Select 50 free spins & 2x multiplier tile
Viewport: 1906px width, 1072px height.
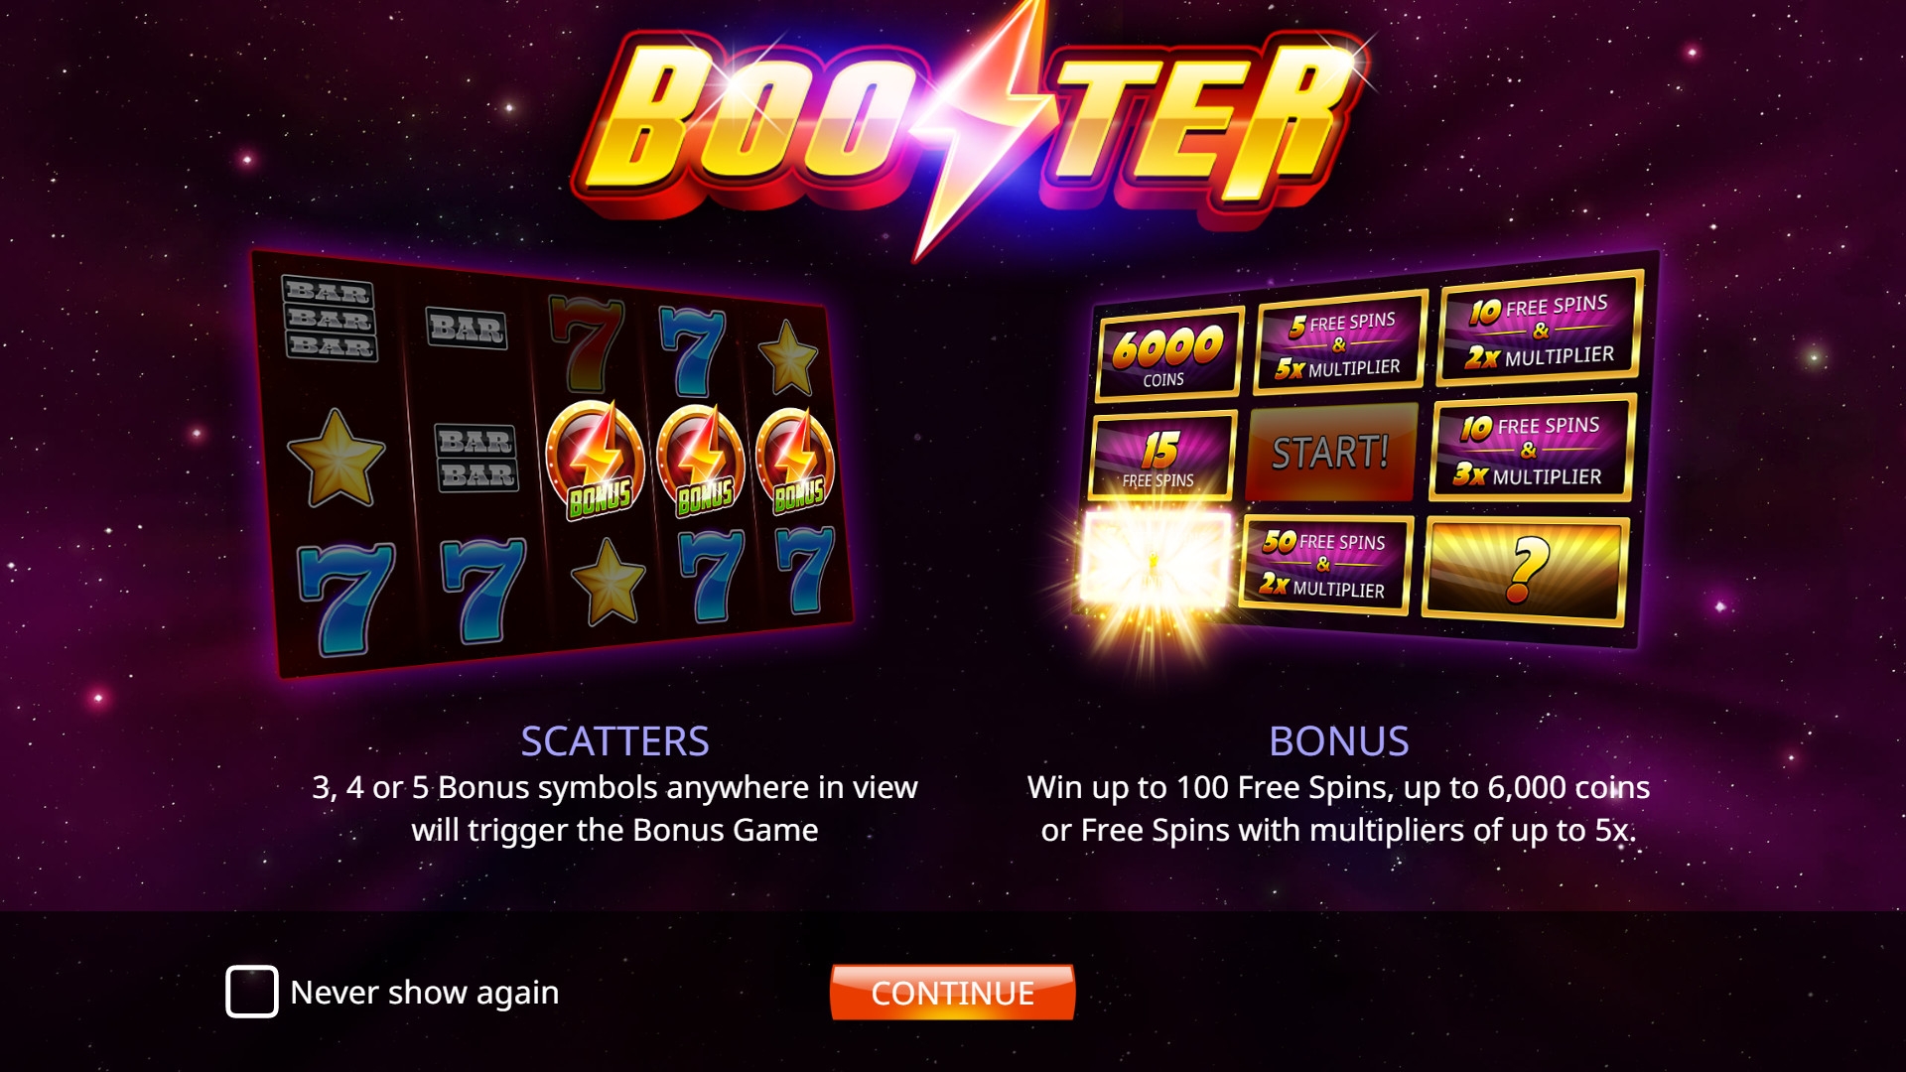coord(1325,565)
